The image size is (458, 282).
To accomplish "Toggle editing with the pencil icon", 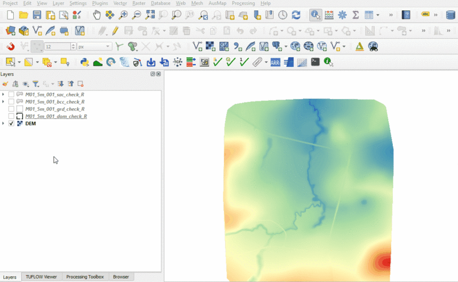I will tap(116, 31).
